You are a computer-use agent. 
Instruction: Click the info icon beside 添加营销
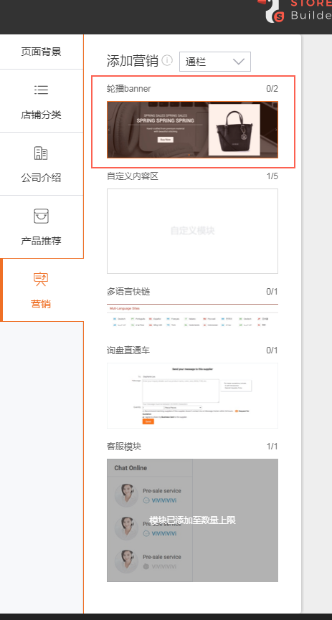click(167, 60)
